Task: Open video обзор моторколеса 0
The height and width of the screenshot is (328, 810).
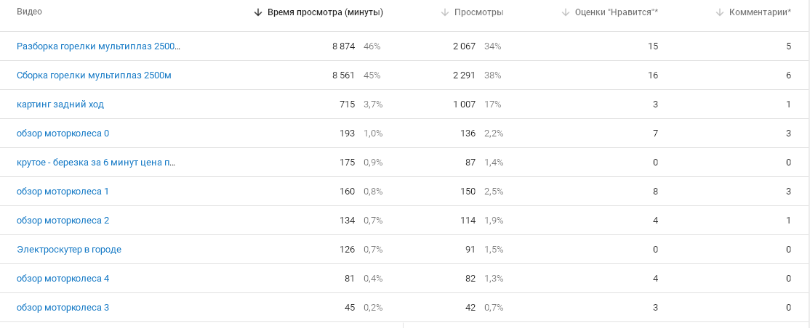Action: tap(63, 133)
